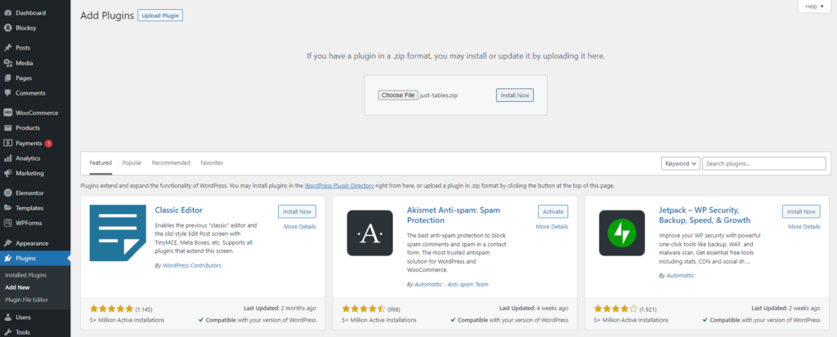Click the Dashboard icon in sidebar
Screen dimensions: 837x337
(x=7, y=13)
